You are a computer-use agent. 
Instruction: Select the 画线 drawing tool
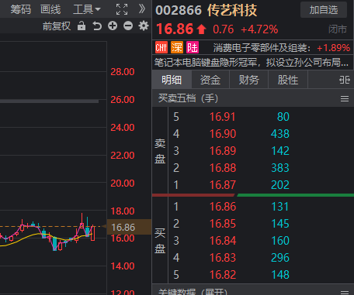(x=50, y=9)
